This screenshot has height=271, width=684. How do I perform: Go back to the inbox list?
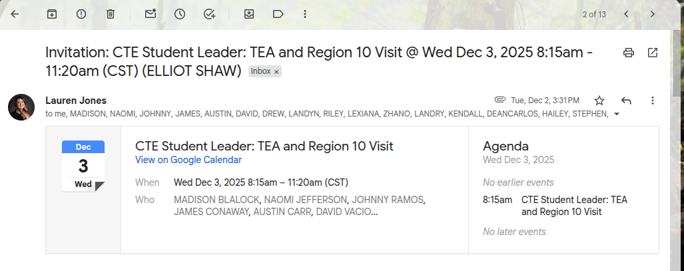(15, 14)
